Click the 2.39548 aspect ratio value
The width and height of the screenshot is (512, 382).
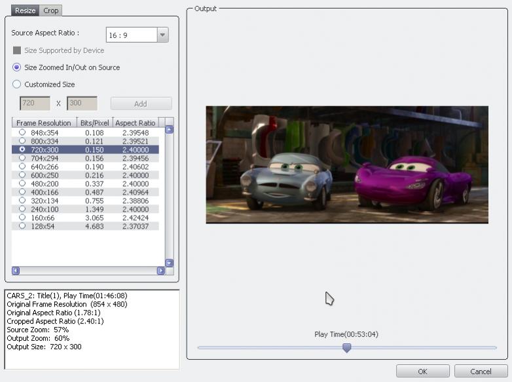[136, 132]
